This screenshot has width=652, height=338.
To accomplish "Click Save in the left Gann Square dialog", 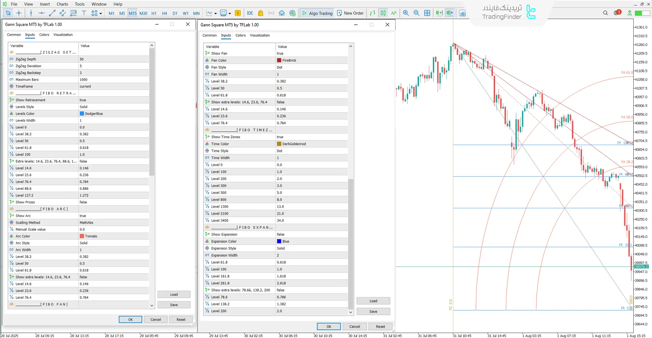I will [174, 304].
